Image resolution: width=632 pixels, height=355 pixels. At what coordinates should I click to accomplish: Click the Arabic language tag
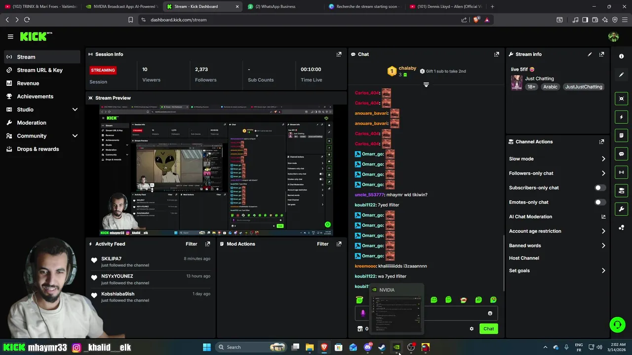[550, 87]
